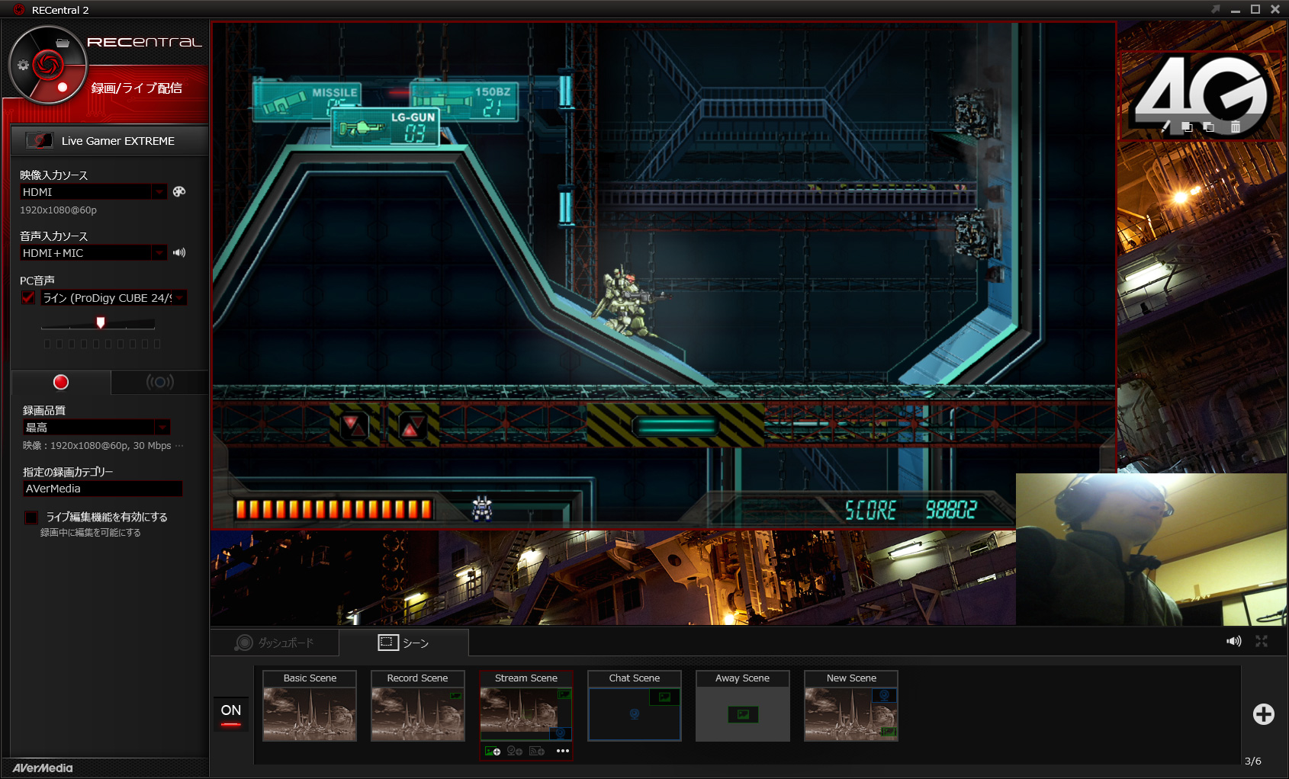Adjust the PC audio volume slider handle
The height and width of the screenshot is (779, 1289).
point(101,322)
